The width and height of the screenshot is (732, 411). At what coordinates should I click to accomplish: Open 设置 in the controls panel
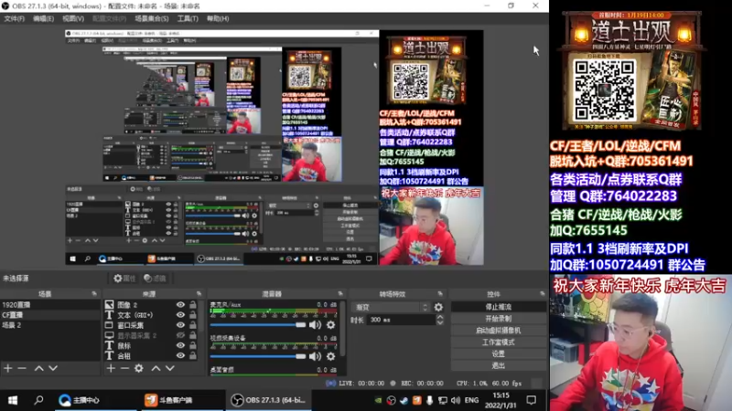pos(498,353)
